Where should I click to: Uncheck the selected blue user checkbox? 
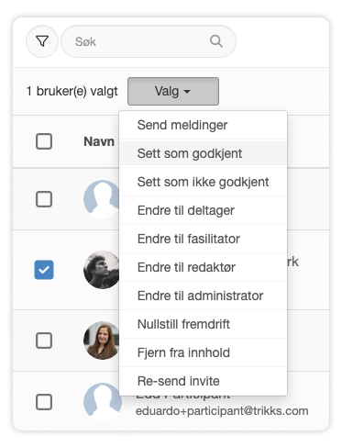pos(44,270)
